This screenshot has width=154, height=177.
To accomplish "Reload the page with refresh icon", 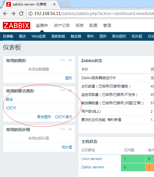I will pos(21,14).
